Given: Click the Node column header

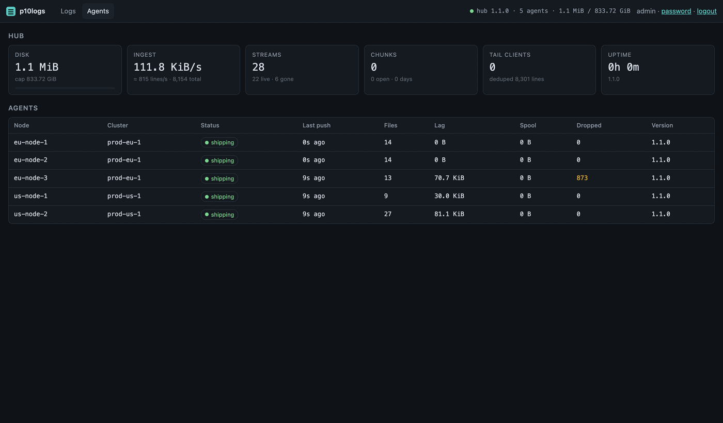Looking at the screenshot, I should point(22,125).
